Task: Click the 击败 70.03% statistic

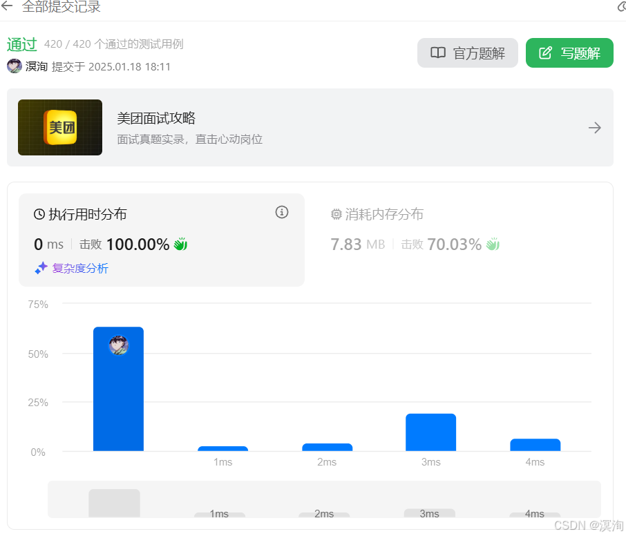Action: (x=441, y=244)
